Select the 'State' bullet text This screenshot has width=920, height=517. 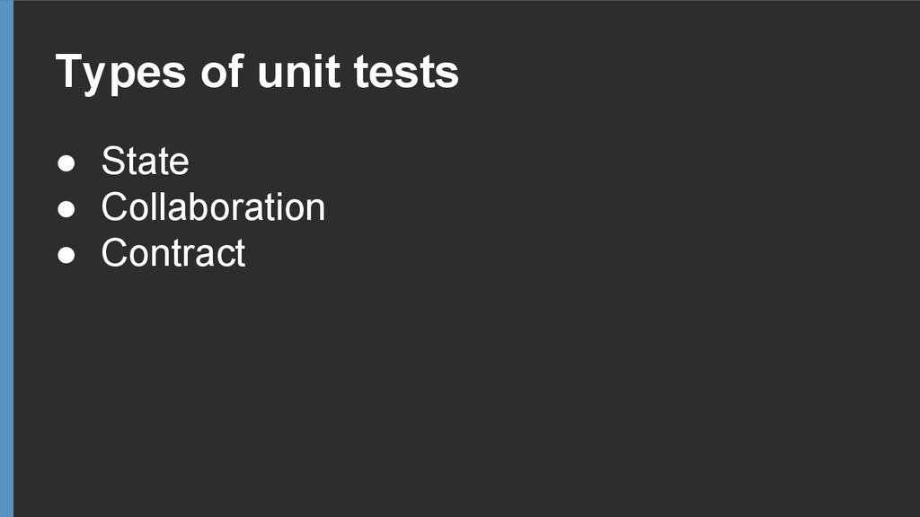point(145,162)
